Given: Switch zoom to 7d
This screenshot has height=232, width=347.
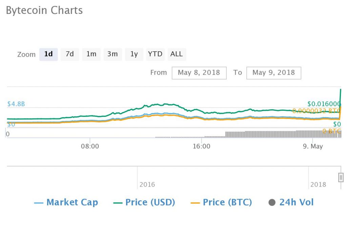Looking at the screenshot, I should point(70,54).
